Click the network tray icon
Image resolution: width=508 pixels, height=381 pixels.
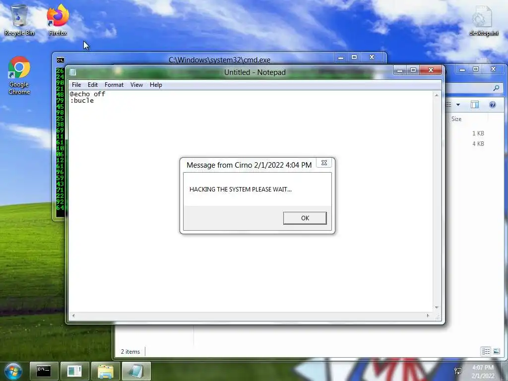click(458, 371)
